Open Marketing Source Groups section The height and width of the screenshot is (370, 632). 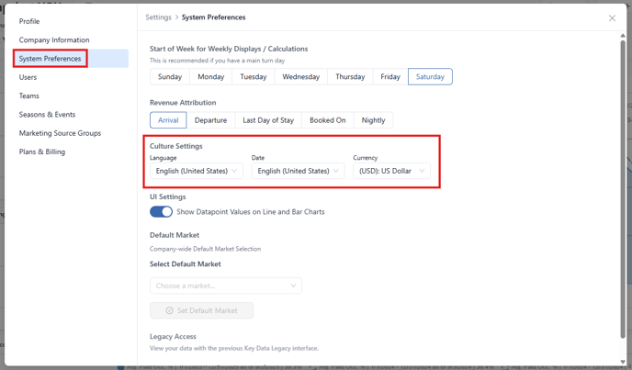[x=60, y=133]
